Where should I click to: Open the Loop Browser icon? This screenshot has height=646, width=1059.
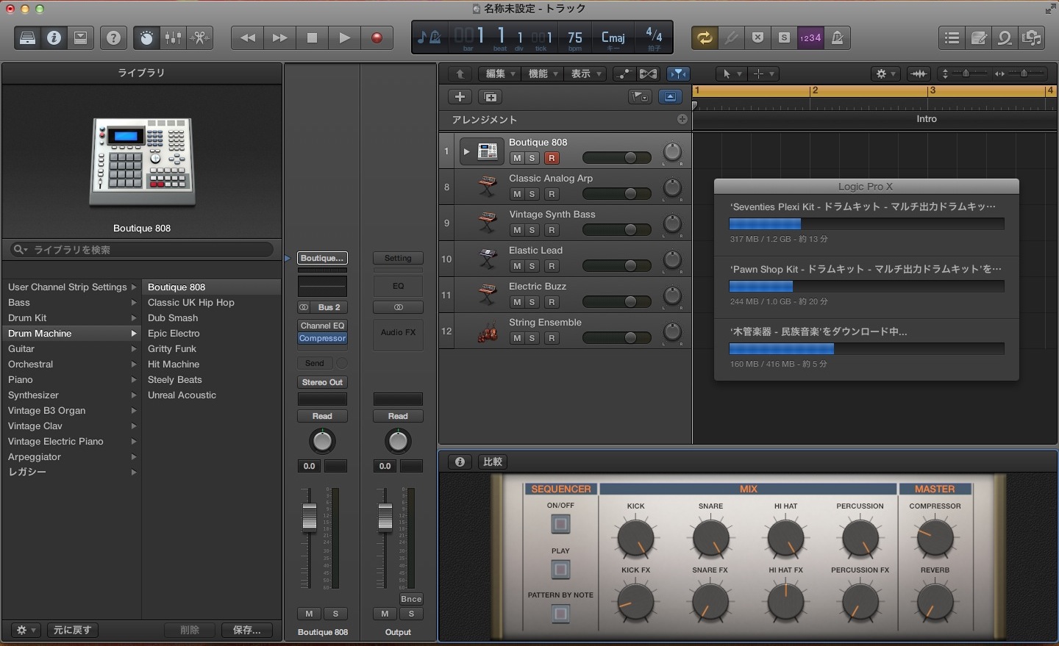pyautogui.click(x=1005, y=38)
